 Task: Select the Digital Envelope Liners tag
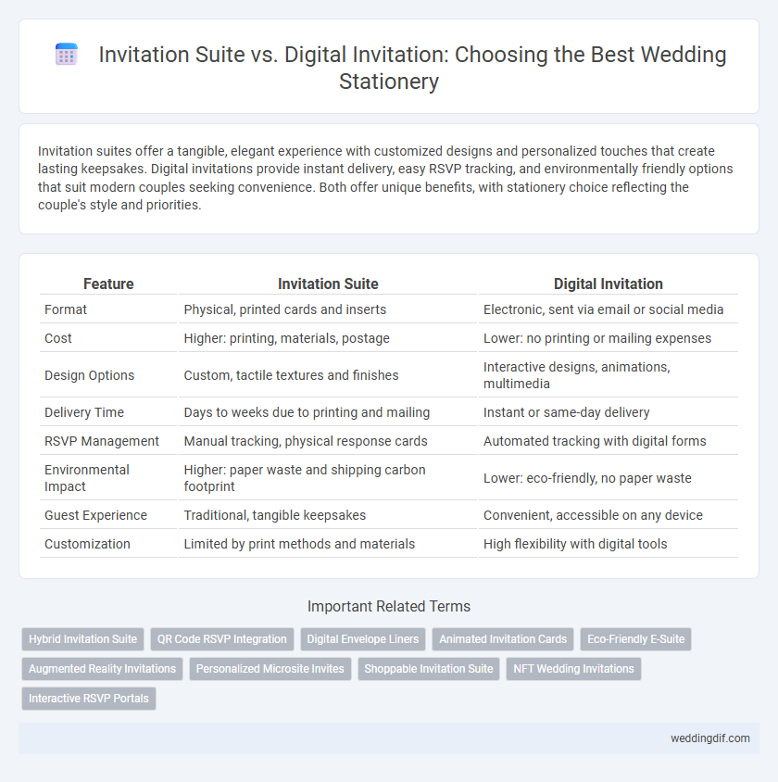(363, 639)
